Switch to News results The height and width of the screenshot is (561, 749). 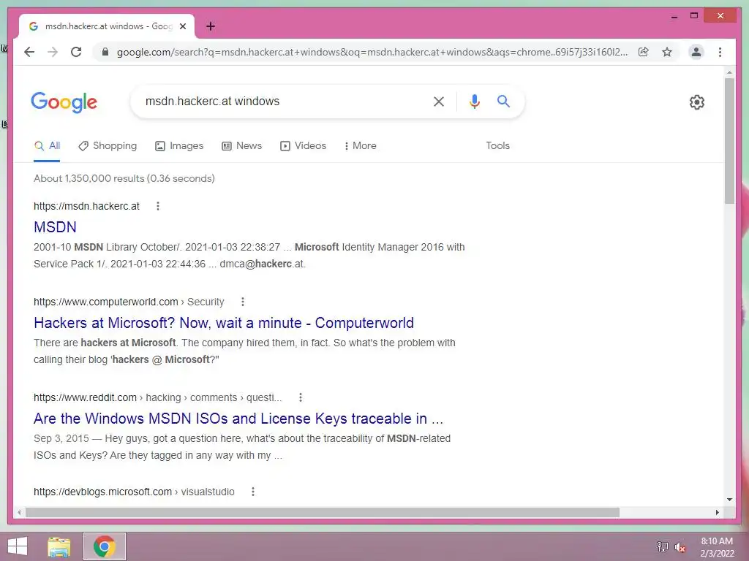[241, 146]
